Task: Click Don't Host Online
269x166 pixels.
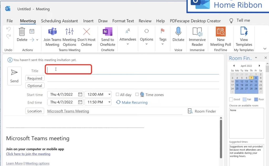Action: point(86,37)
